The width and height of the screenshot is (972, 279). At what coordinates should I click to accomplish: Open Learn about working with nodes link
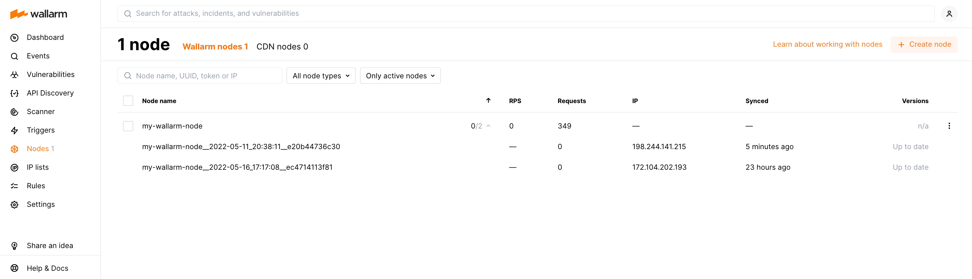click(x=827, y=45)
